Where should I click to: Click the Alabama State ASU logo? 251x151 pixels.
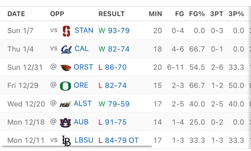point(65,104)
